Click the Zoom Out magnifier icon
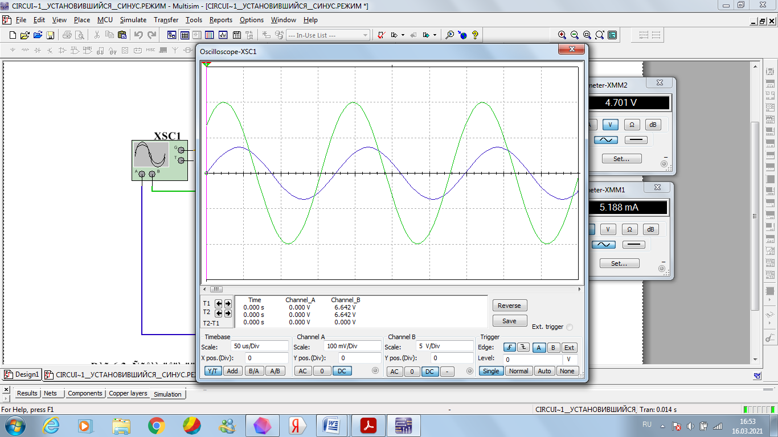The width and height of the screenshot is (778, 437). tap(575, 35)
